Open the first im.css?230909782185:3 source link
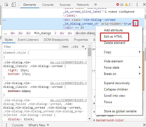 69,62
